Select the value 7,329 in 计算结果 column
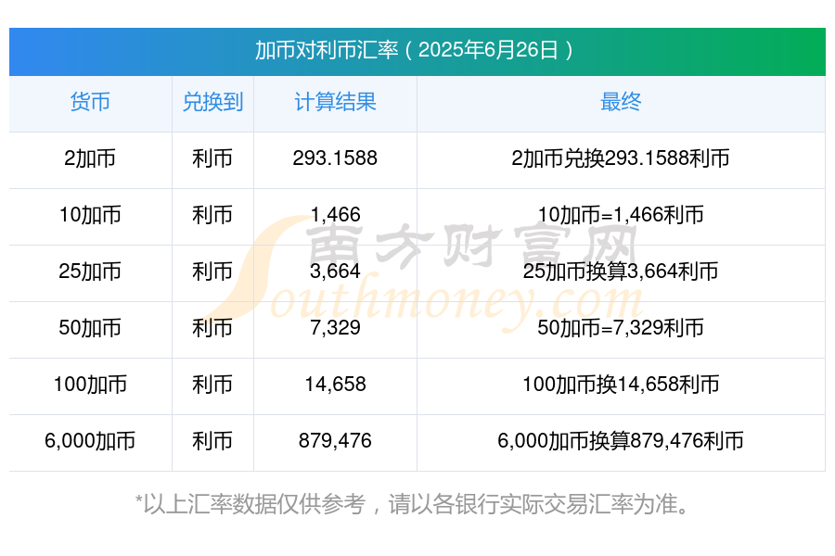 coord(335,328)
